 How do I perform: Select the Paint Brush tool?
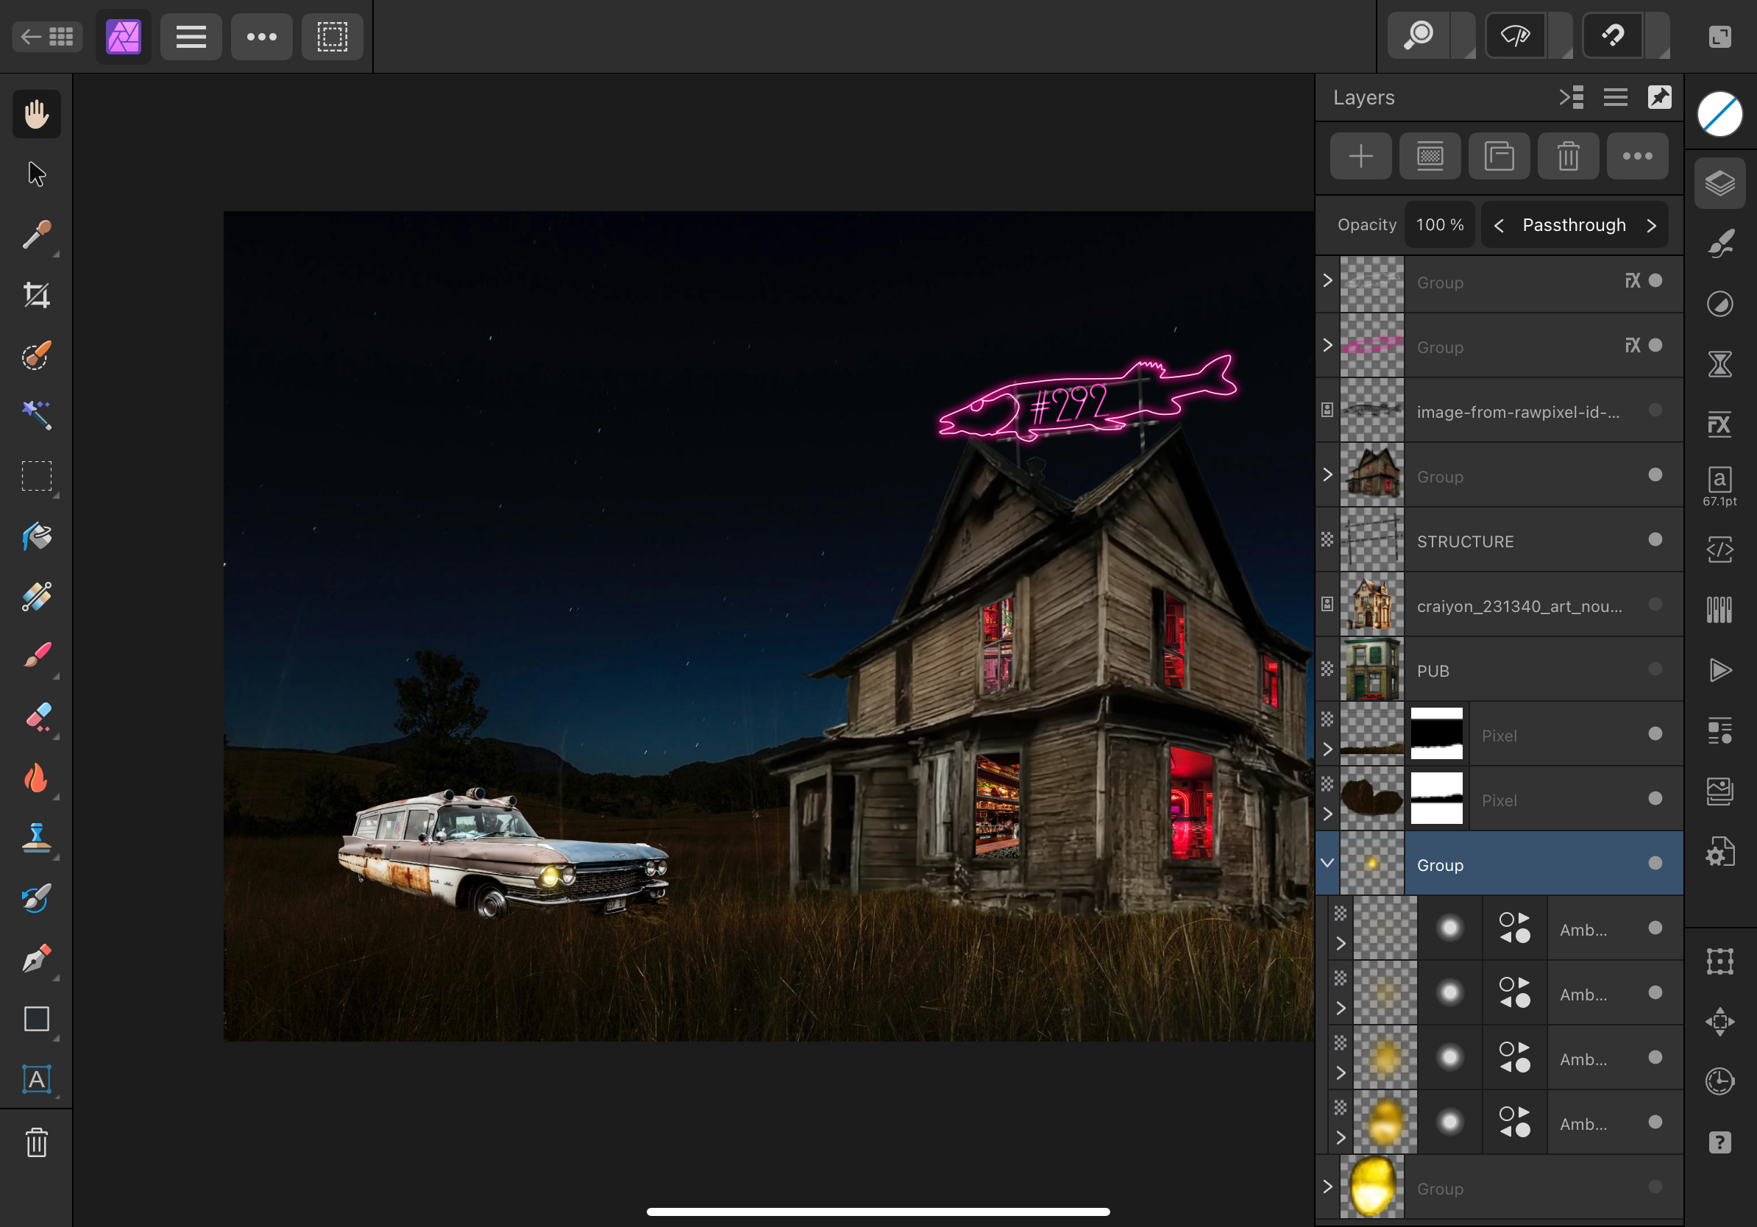click(36, 656)
